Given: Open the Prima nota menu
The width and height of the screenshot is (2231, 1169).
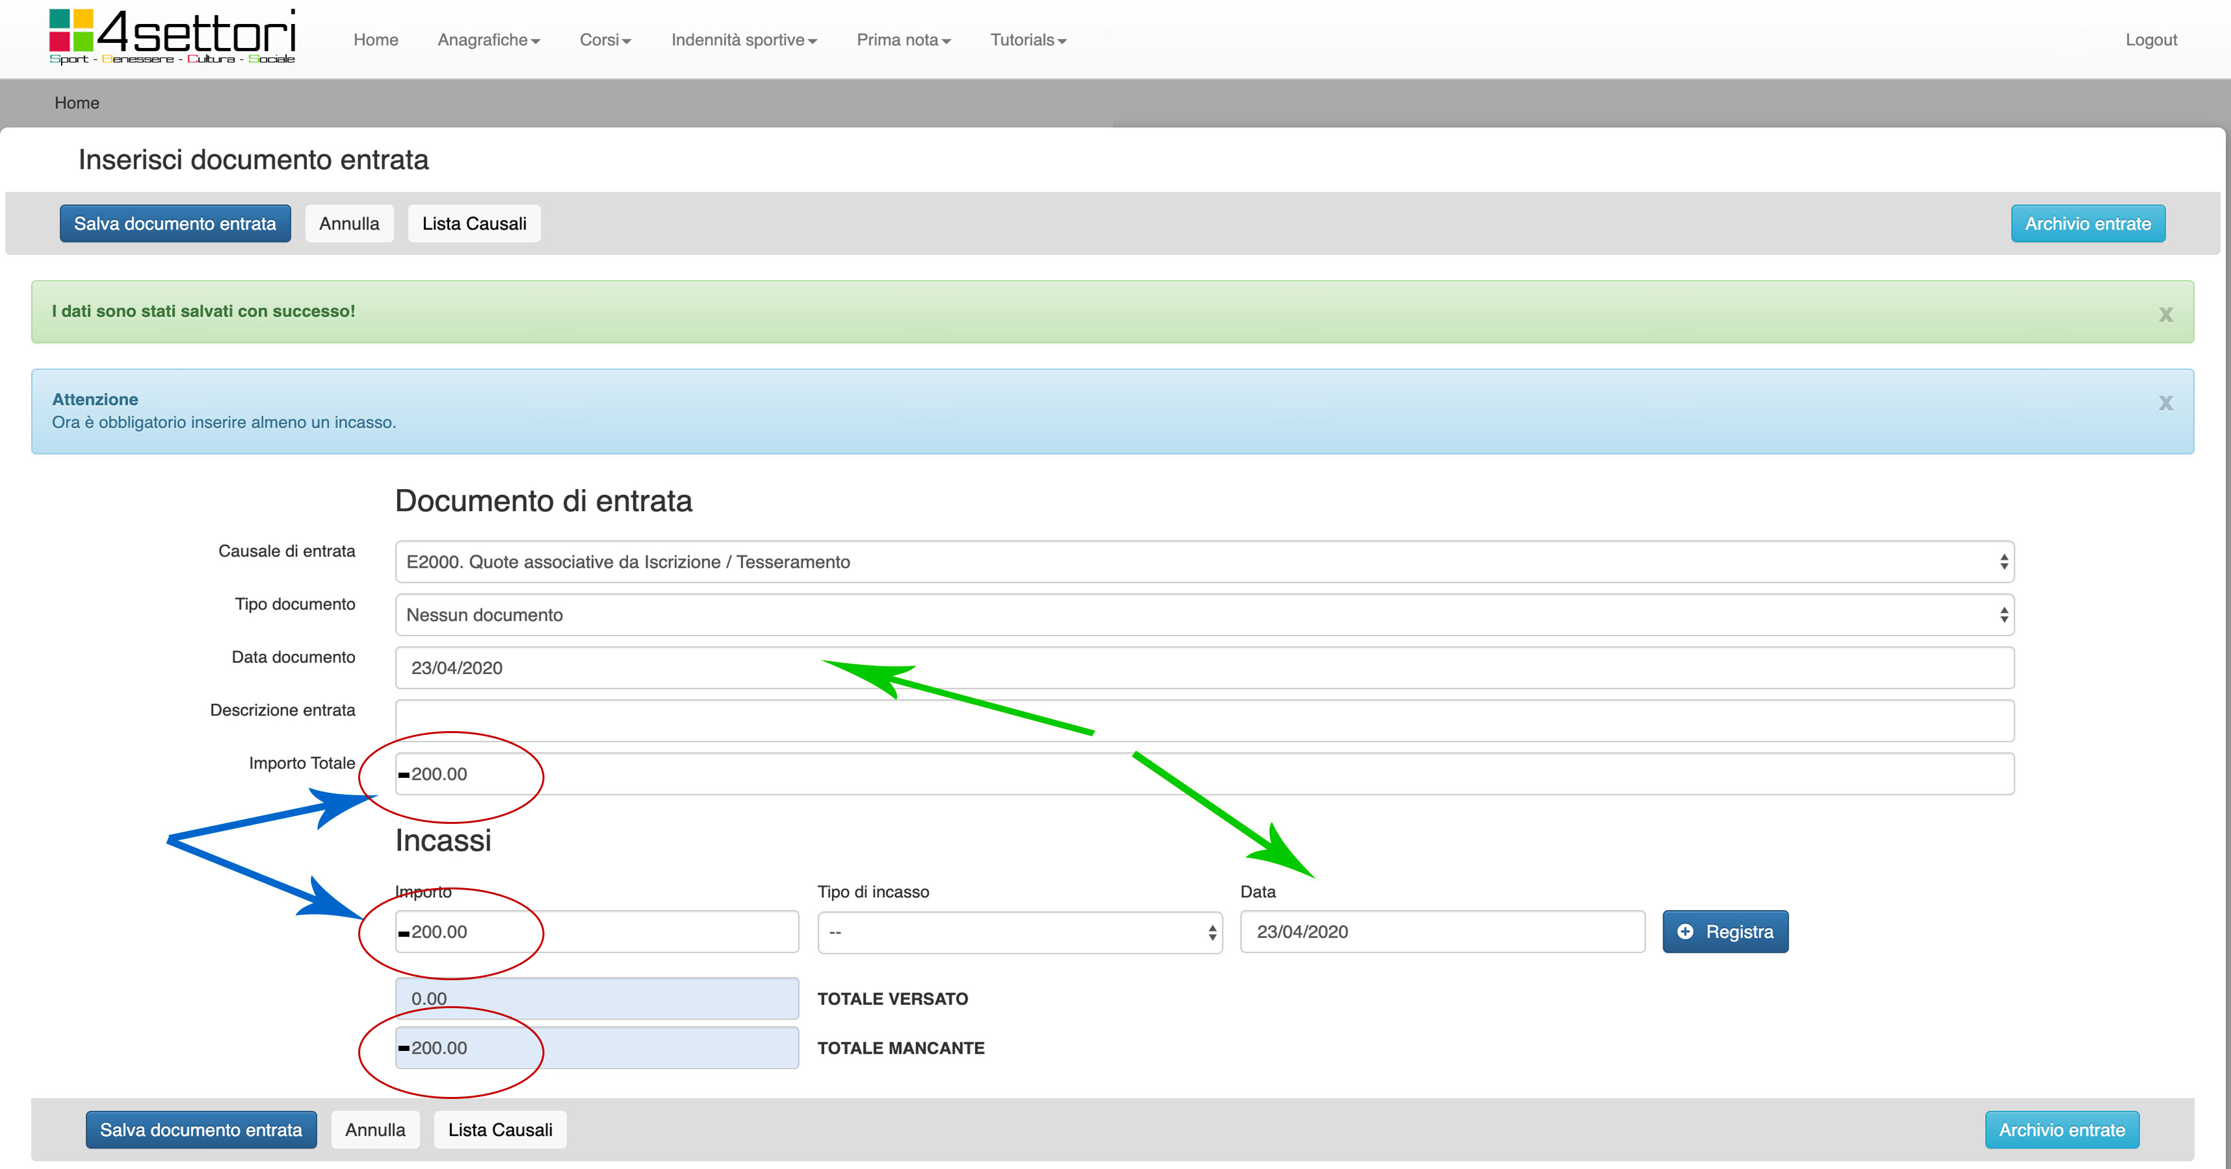Looking at the screenshot, I should [x=903, y=40].
